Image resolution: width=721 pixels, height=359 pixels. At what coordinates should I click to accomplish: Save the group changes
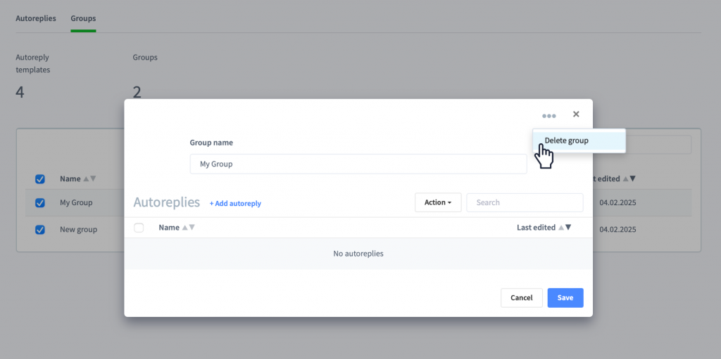pos(565,297)
